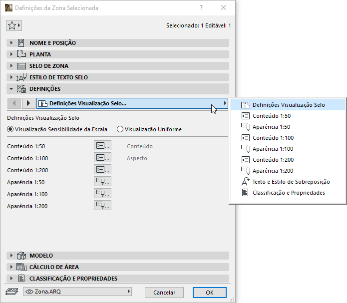Image resolution: width=347 pixels, height=303 pixels.
Task: Open Conteúdo 1:100 settings icon button
Action: [x=102, y=158]
